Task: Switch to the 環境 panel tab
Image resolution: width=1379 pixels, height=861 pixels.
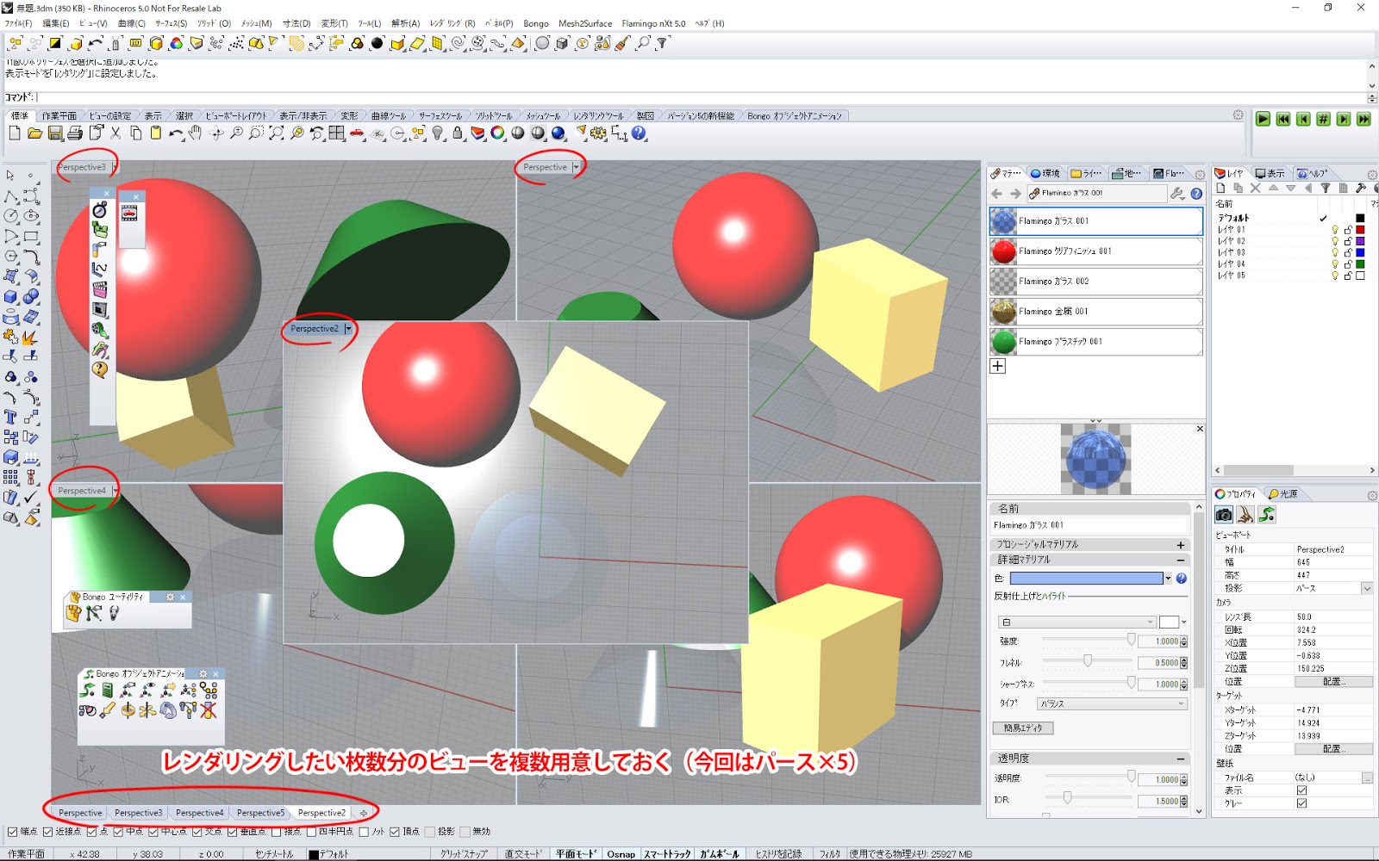Action: (1045, 173)
